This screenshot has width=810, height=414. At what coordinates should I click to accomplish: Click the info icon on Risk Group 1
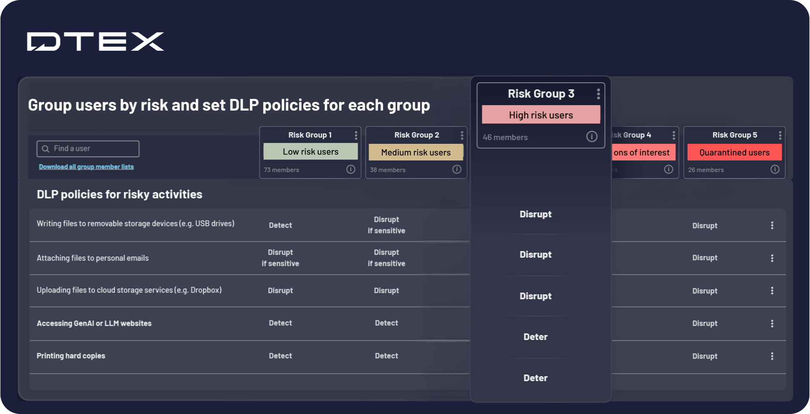(x=351, y=169)
